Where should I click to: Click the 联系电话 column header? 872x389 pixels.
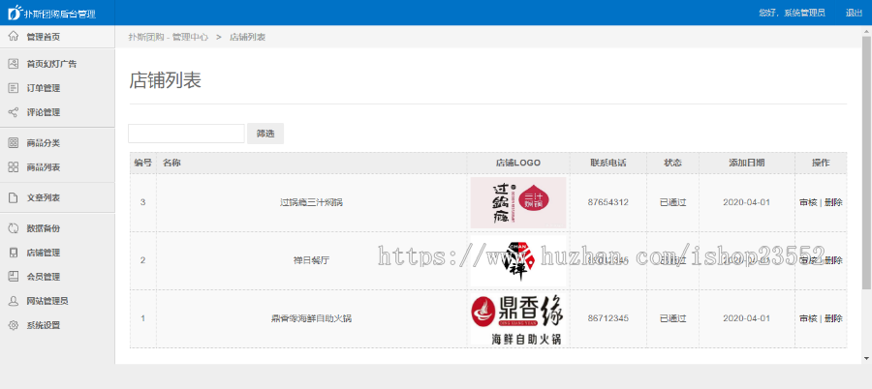pos(608,163)
